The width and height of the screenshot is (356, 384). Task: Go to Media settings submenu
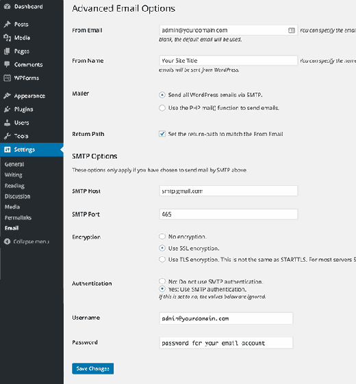[x=12, y=207]
